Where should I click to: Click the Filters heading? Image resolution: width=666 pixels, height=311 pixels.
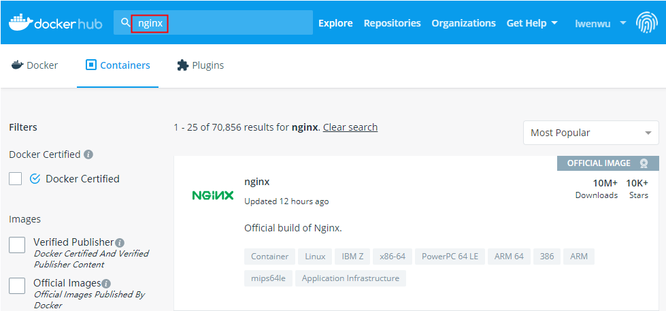point(23,127)
